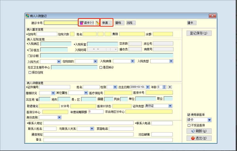Click the 入院科室 input field
This screenshot has height=151, width=237.
point(102,44)
